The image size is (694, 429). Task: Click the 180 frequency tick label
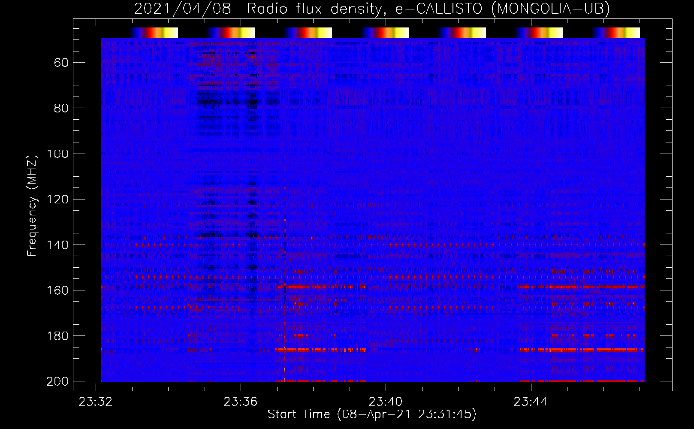click(x=57, y=335)
